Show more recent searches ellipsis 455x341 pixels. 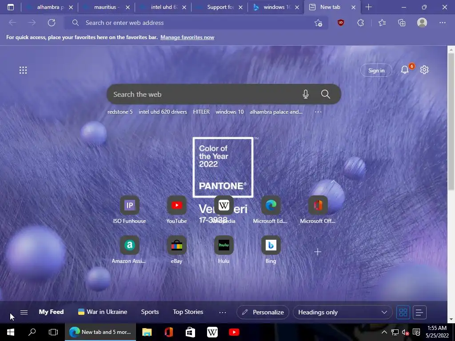point(318,112)
